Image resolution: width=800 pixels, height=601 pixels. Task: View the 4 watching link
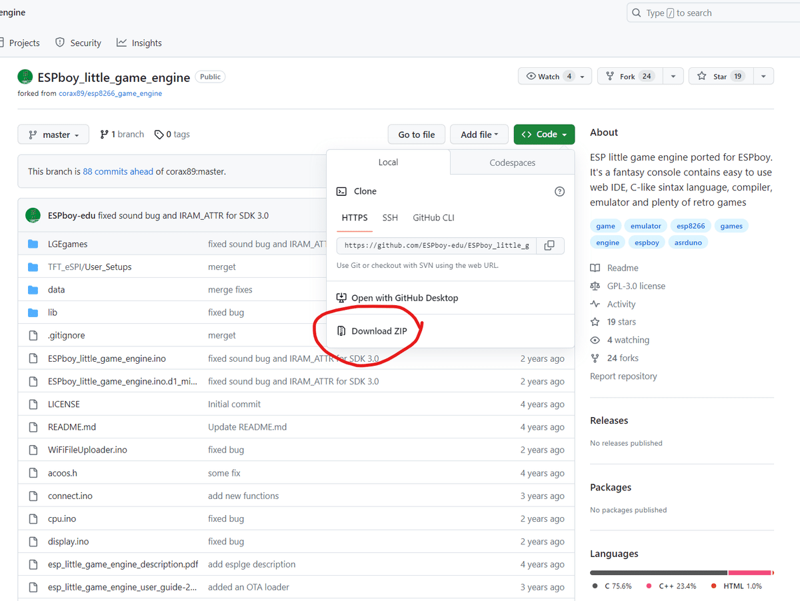[619, 340]
